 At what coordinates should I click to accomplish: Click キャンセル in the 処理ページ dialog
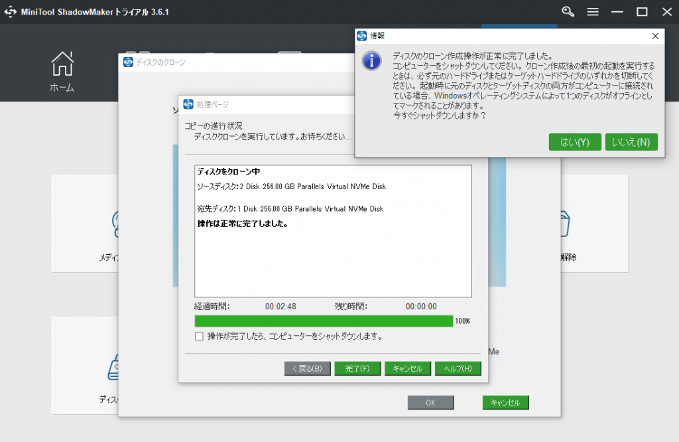point(408,369)
